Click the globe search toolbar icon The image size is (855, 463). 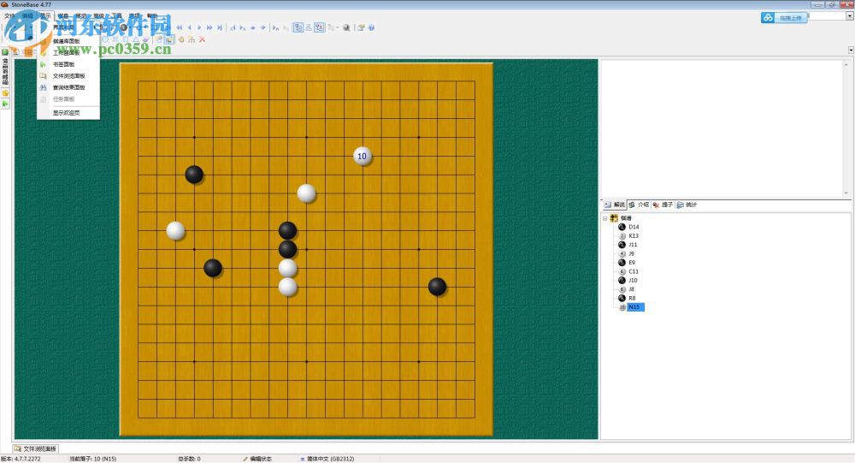[x=346, y=27]
